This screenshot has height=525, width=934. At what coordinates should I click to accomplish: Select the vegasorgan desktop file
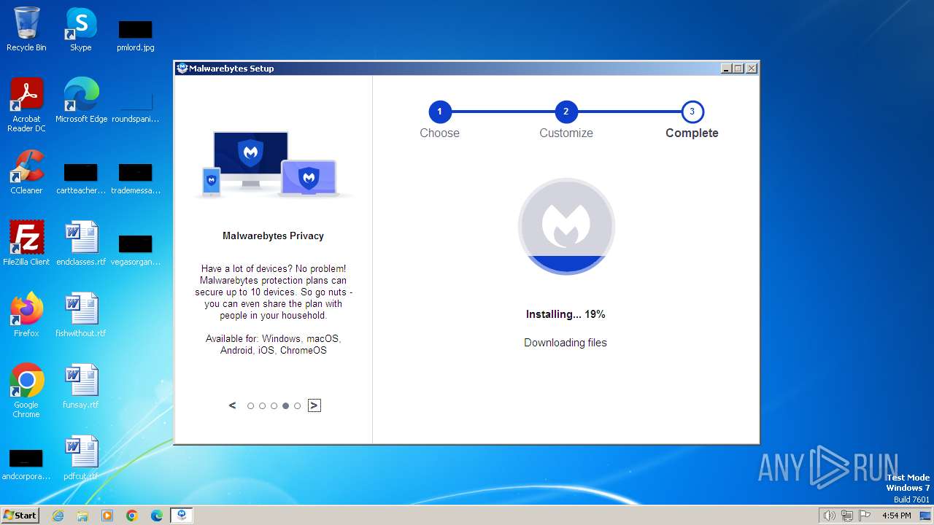coord(135,250)
